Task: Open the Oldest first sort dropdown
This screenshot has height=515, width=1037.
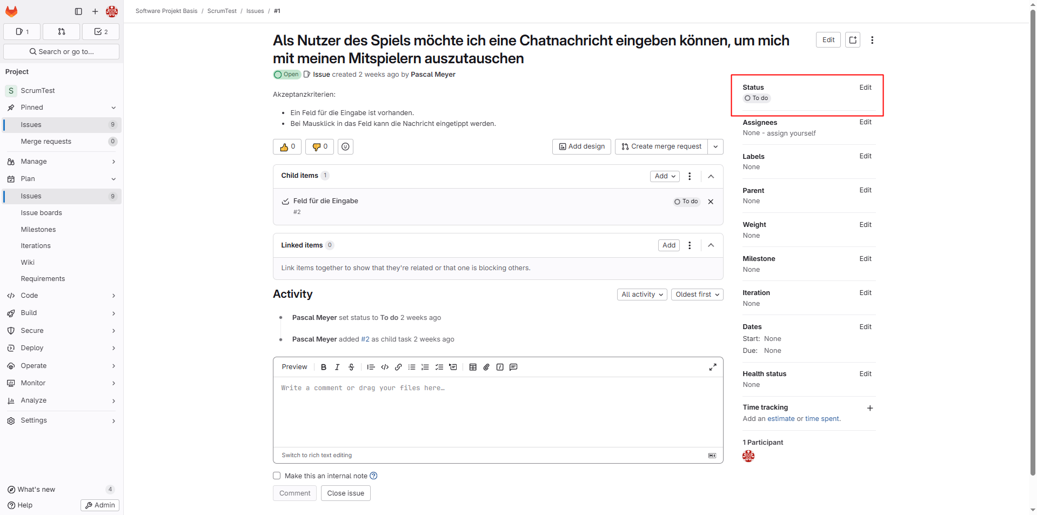Action: click(x=697, y=295)
